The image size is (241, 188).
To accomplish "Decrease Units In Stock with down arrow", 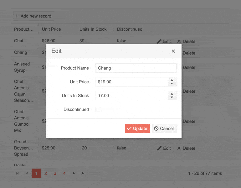I will [172, 98].
